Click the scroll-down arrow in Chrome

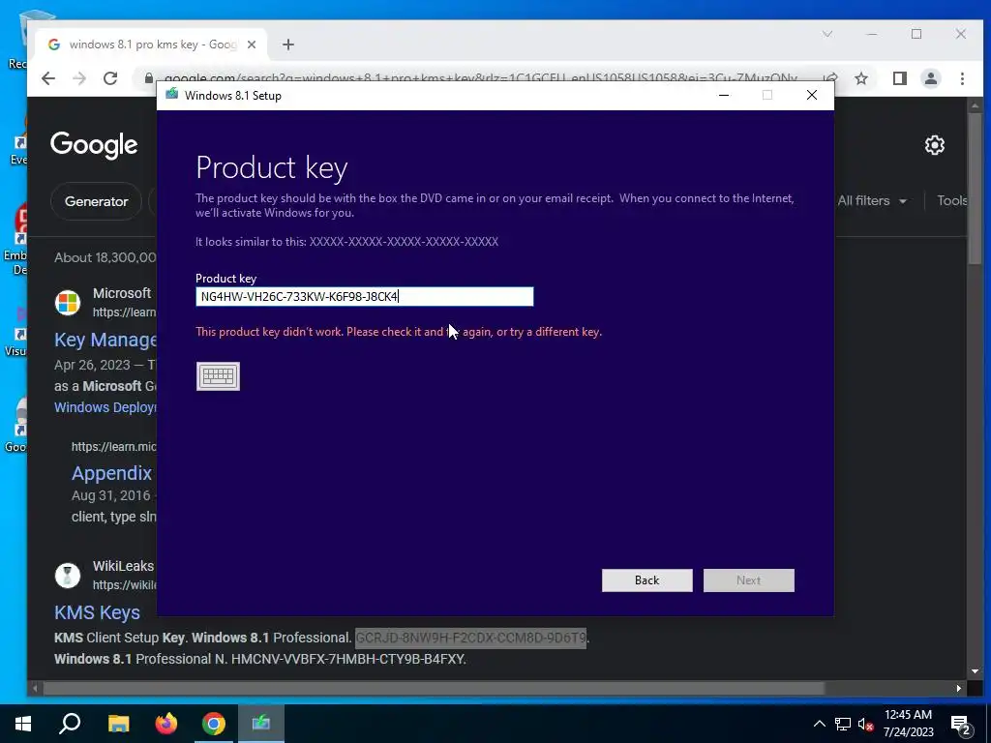coord(974,671)
